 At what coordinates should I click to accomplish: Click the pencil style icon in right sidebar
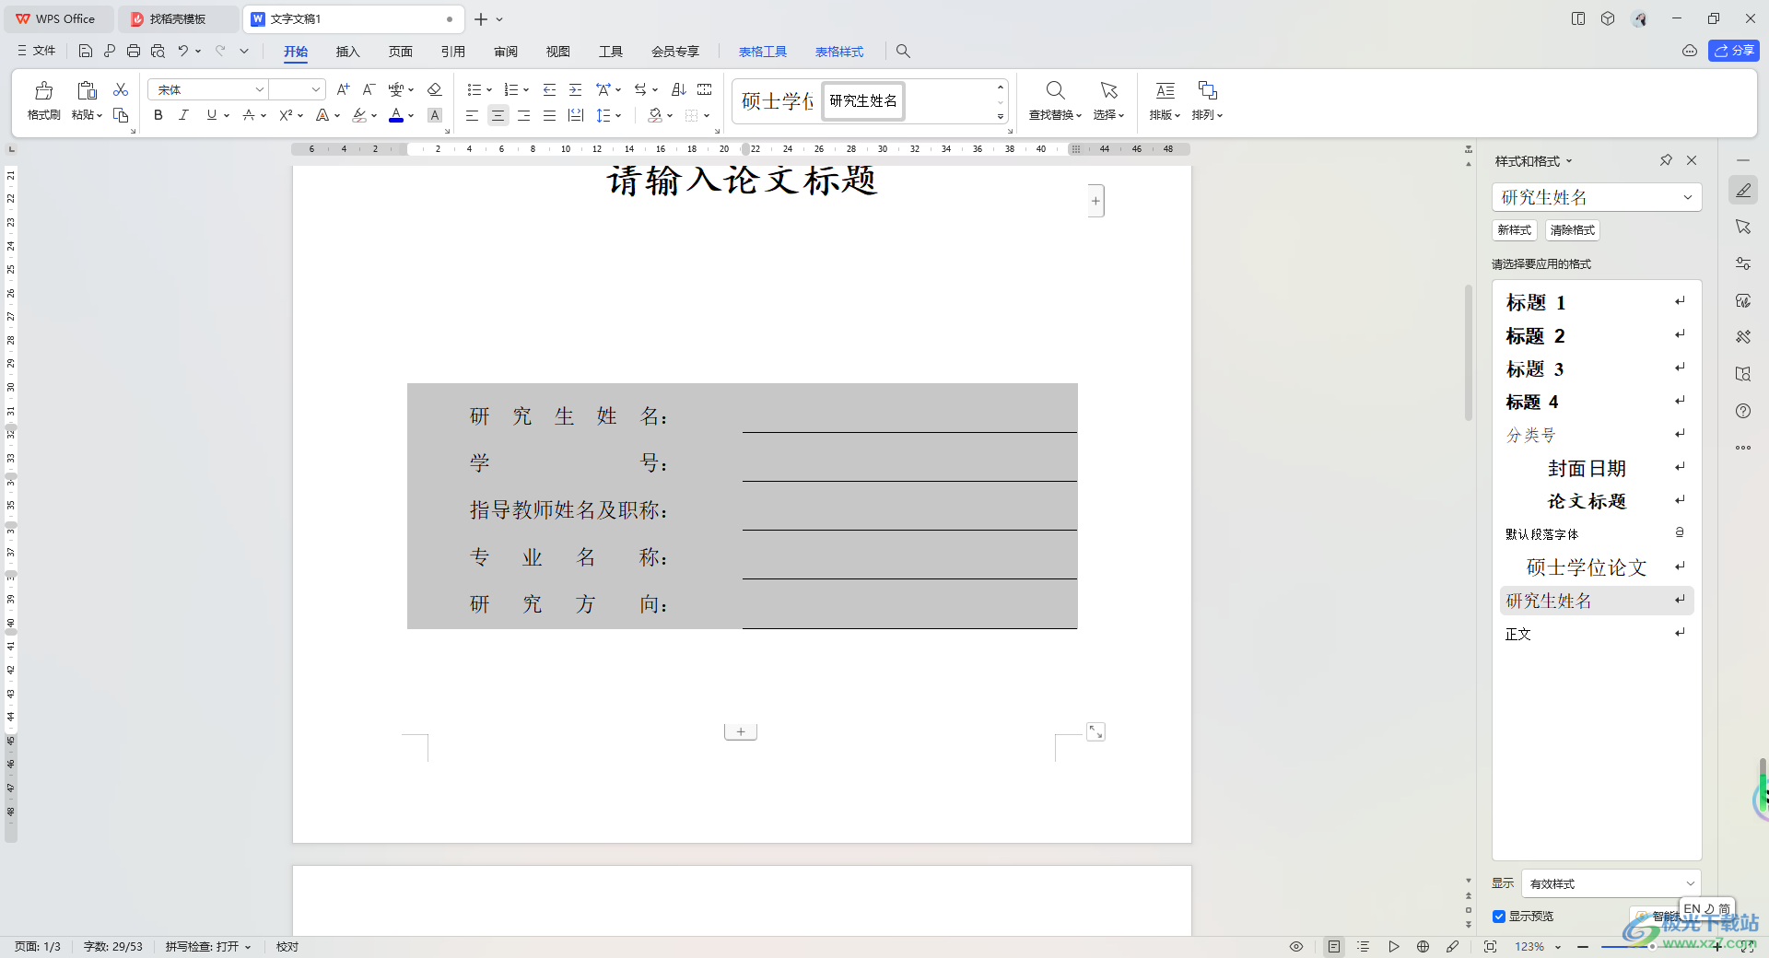(x=1743, y=191)
